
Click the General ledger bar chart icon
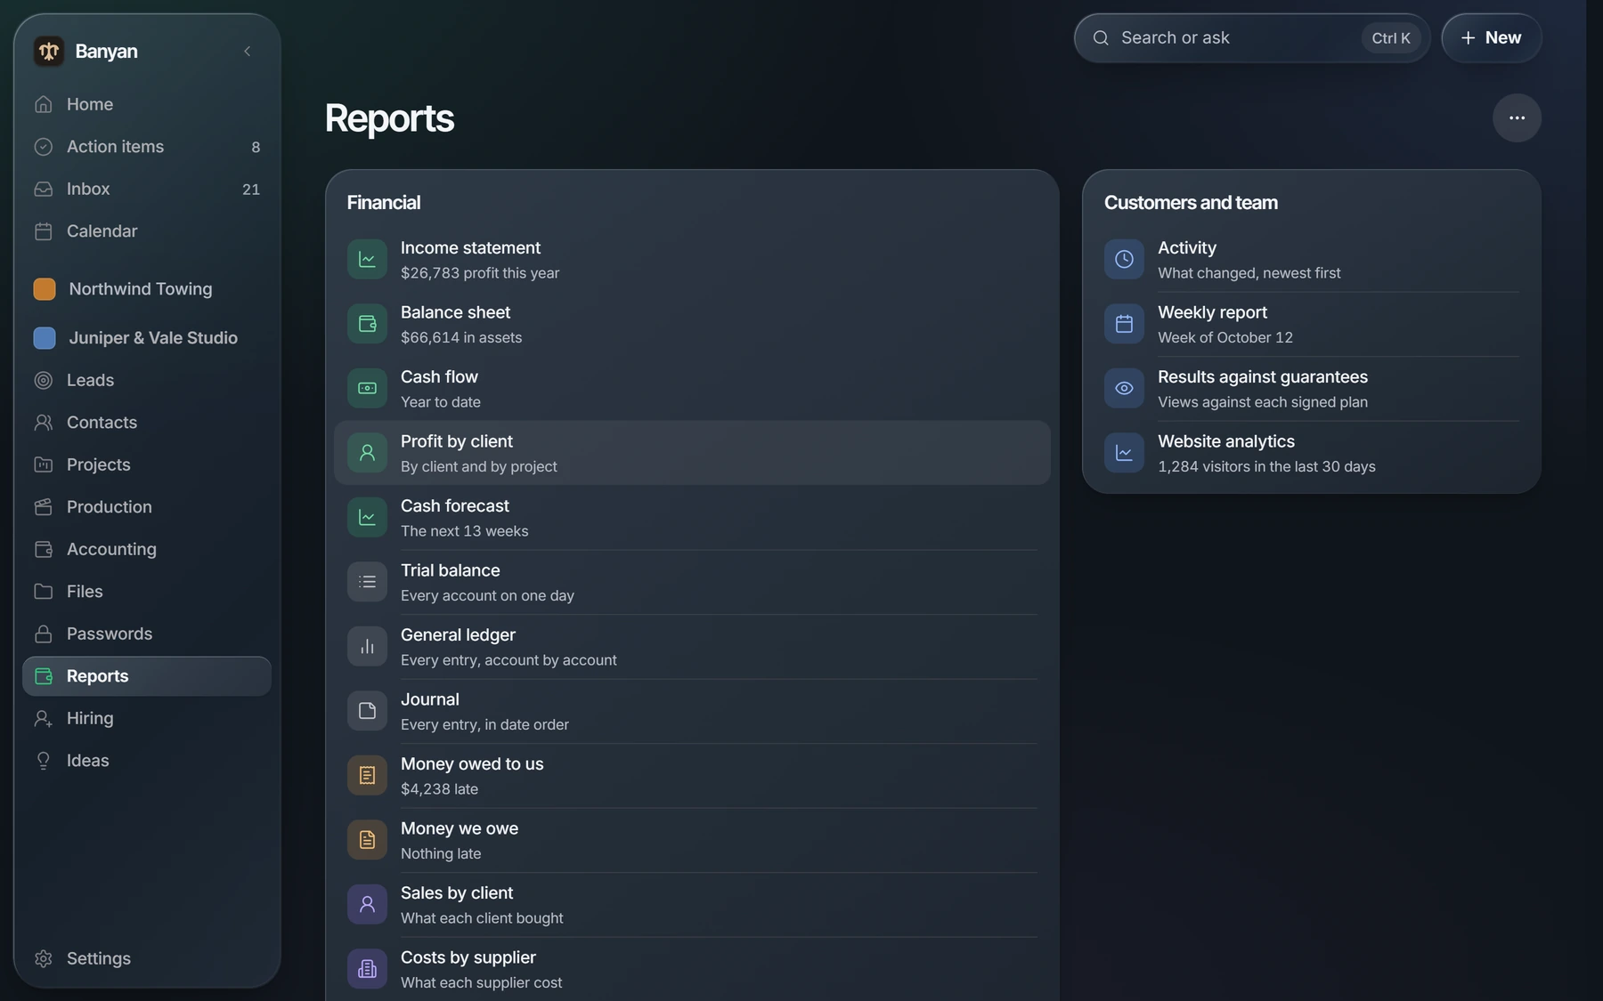[x=367, y=647]
